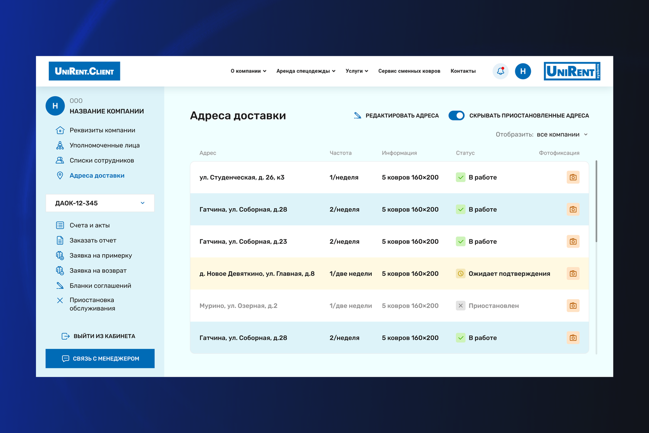
Task: Click UniRent.Client logo
Action: (84, 71)
